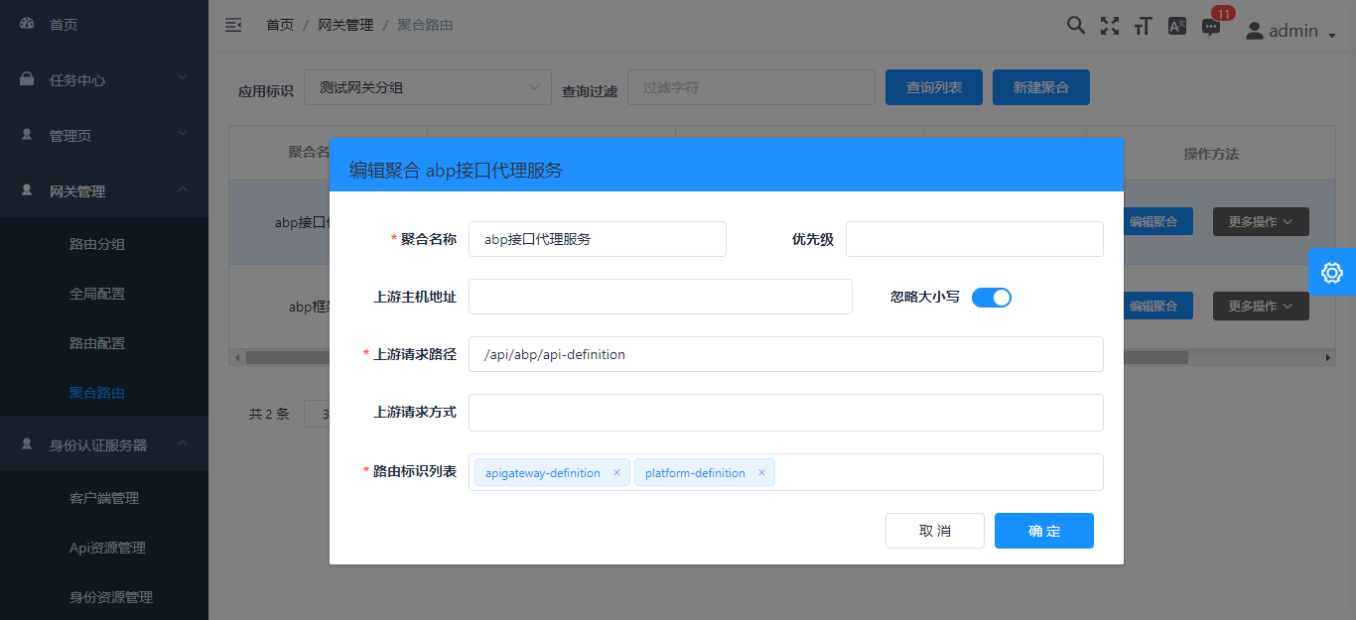Screen dimensions: 1356x620
Task: Click inside the 优先级 input field
Action: 974,239
